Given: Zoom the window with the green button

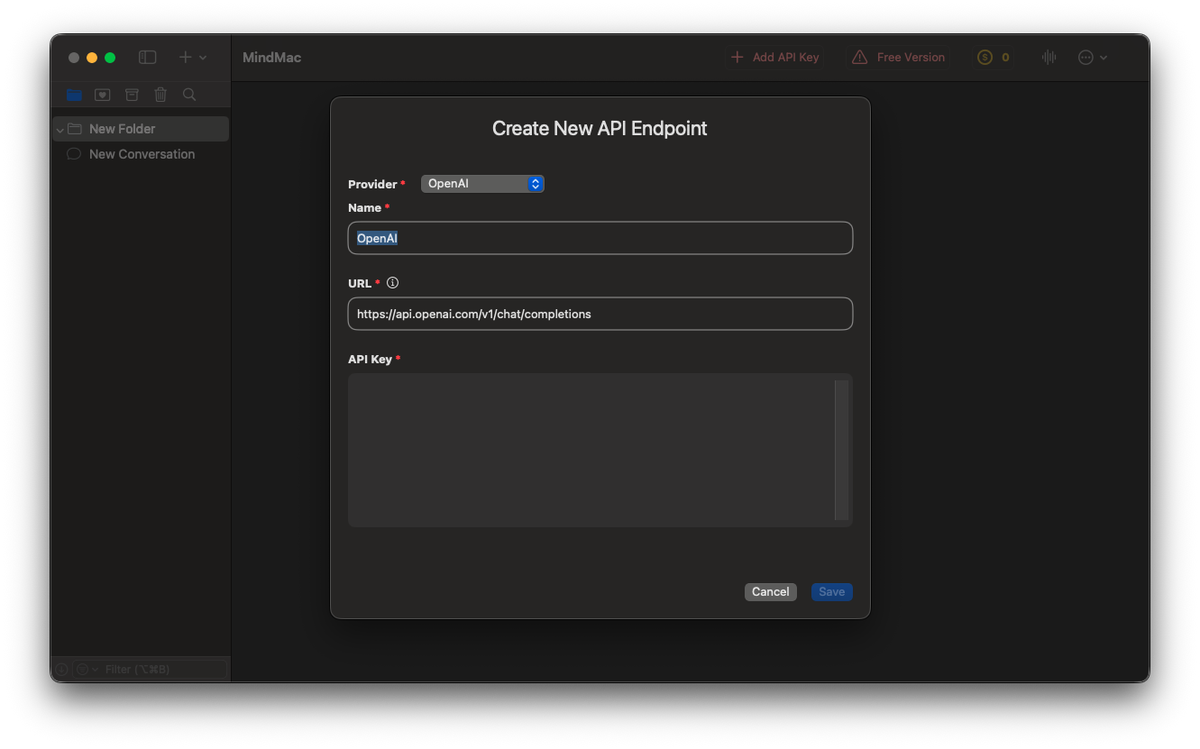Looking at the screenshot, I should coord(110,58).
